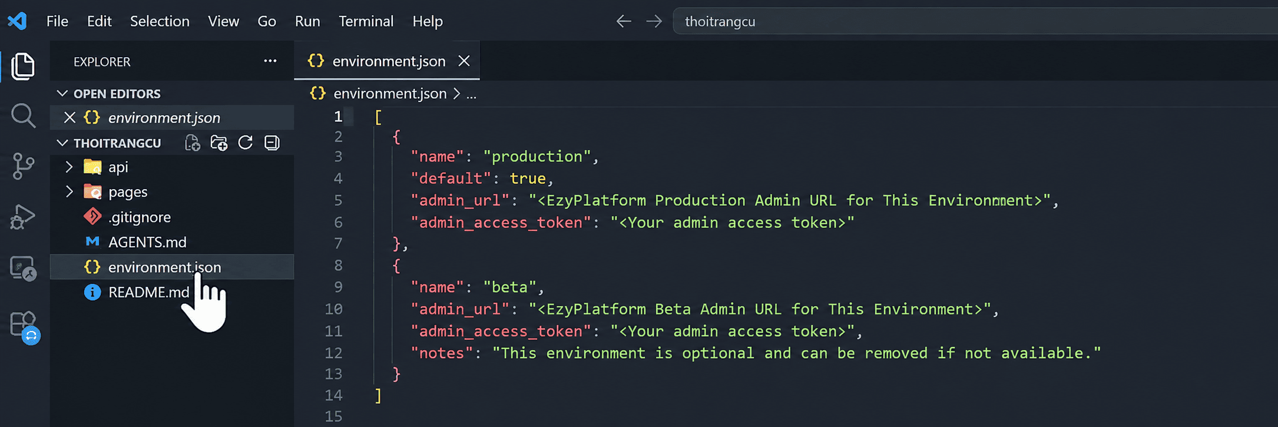The height and width of the screenshot is (427, 1278).
Task: Open Explorer more actions ellipsis menu
Action: pos(270,61)
